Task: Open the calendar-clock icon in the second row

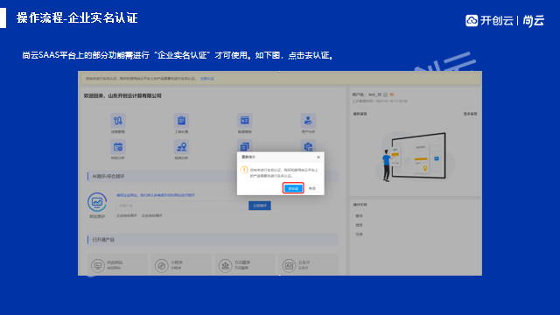Action: 118,147
